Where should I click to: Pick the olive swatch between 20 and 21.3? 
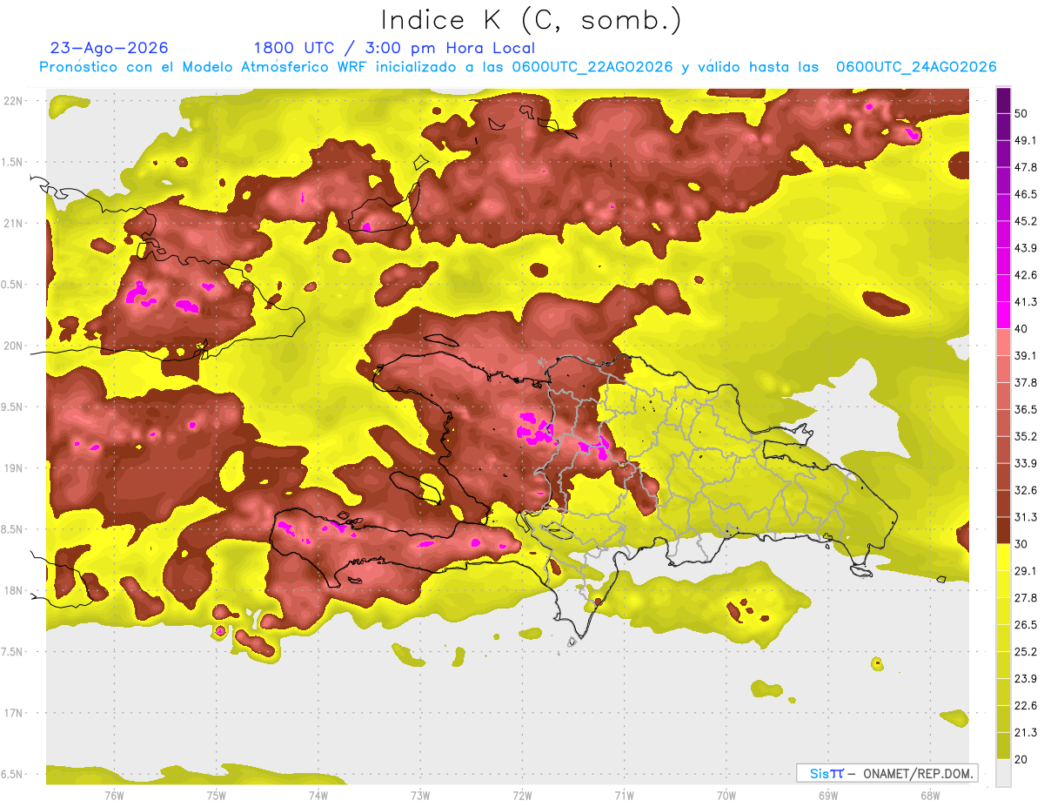1003,746
